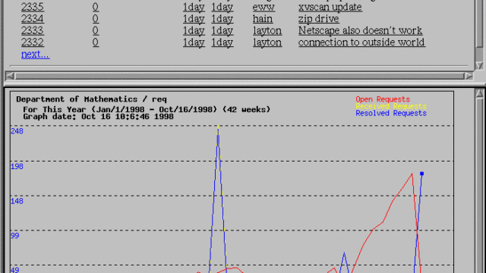Image resolution: width=486 pixels, height=273 pixels.
Task: Click the horizontal scrollbar right arrow
Action: [469, 76]
